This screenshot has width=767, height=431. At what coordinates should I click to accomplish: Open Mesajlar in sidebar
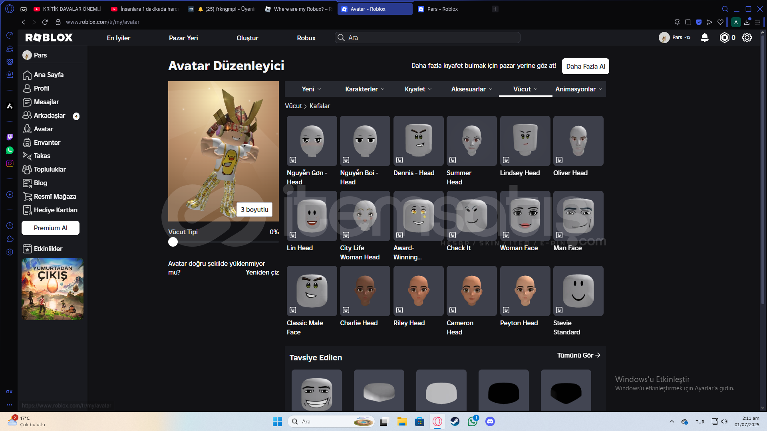(x=46, y=102)
